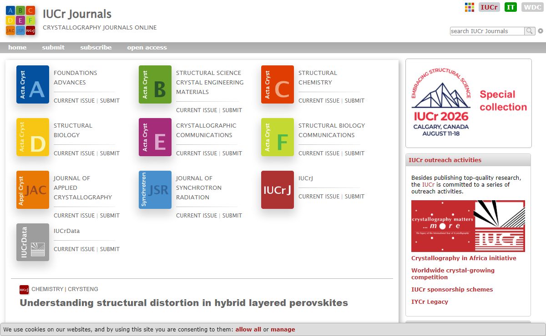Open the IUCr 2026 Special collection banner

pos(469,103)
